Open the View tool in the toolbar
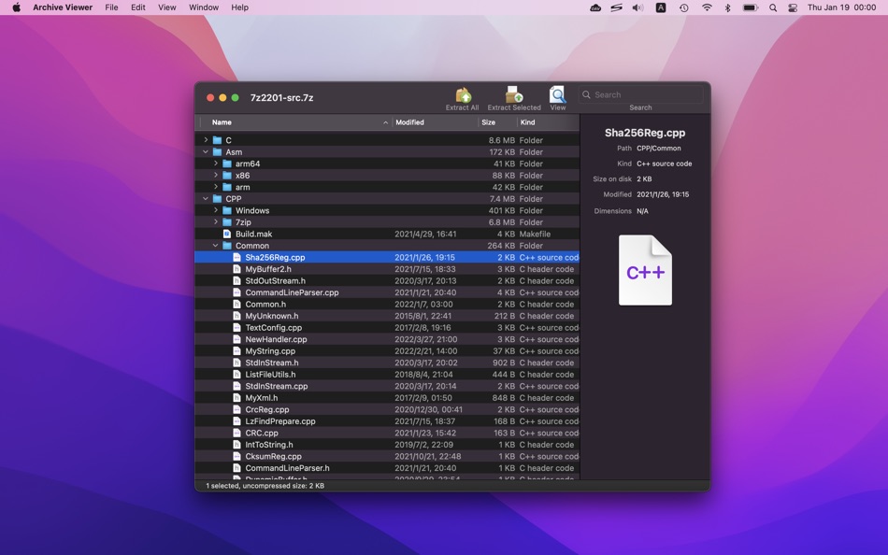Screen dimensions: 888x555 click(557, 94)
